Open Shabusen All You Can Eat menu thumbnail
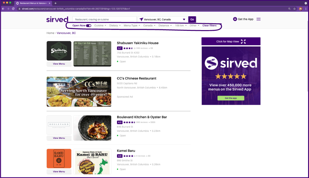Viewport: 309px width, 178px height. point(92,54)
